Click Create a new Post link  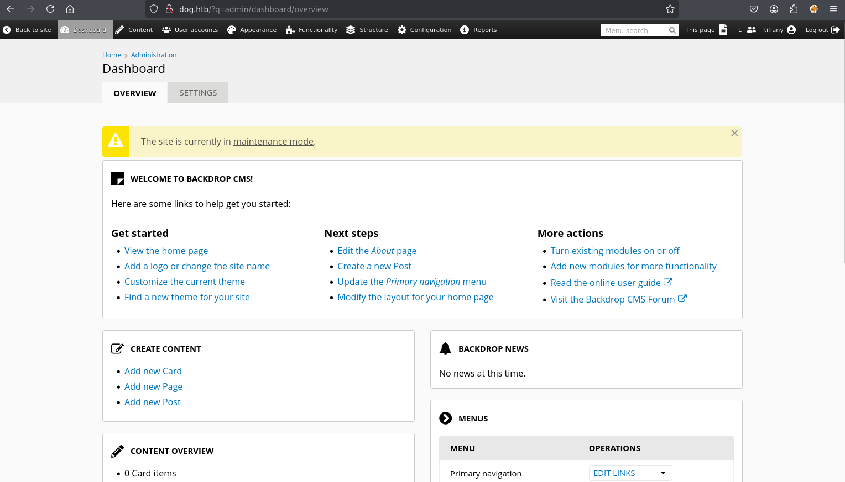[374, 266]
